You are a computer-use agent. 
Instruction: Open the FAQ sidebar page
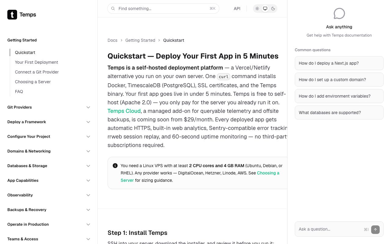pyautogui.click(x=19, y=91)
